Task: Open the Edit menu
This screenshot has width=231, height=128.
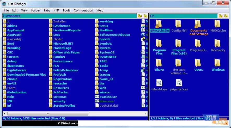Action: pos(15,10)
